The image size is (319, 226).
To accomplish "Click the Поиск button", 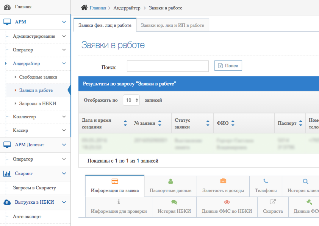I will [x=228, y=66].
